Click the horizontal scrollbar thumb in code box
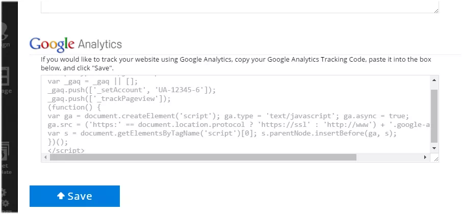The height and width of the screenshot is (214, 462). tap(203, 158)
